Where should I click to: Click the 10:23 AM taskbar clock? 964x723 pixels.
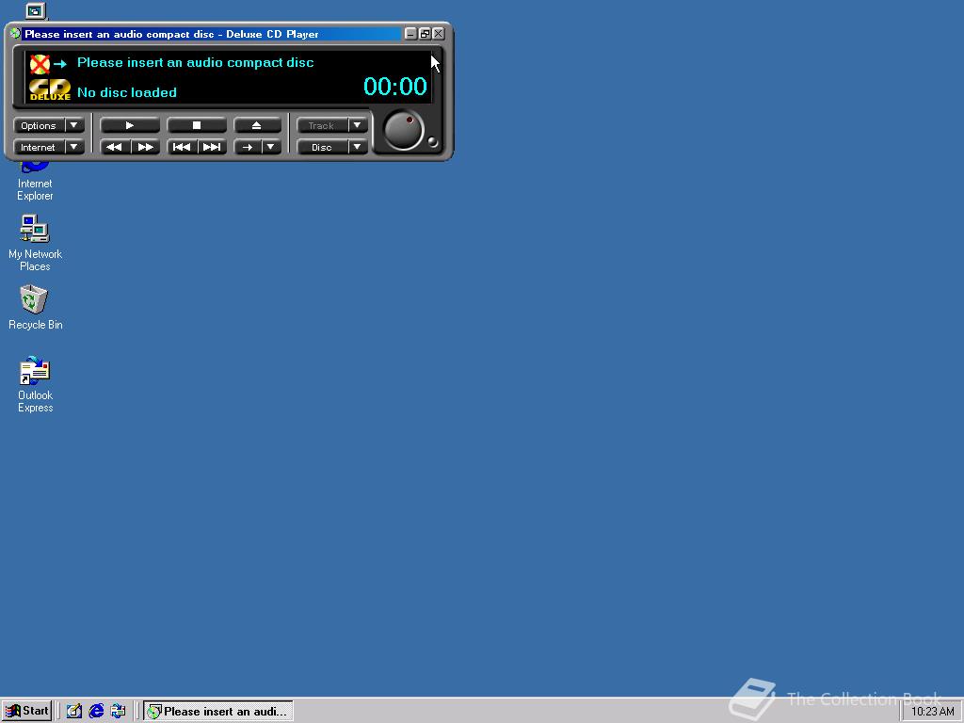932,712
